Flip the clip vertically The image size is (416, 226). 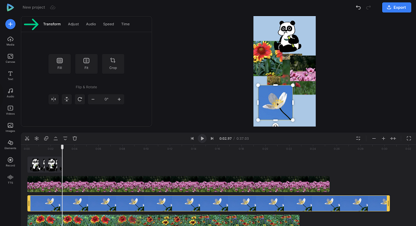pos(67,99)
